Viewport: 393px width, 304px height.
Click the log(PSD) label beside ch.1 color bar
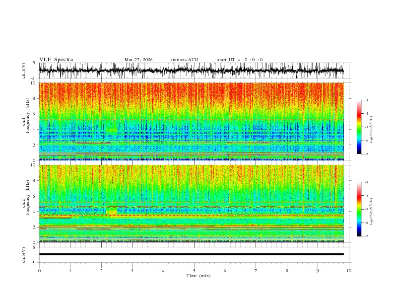click(x=372, y=130)
